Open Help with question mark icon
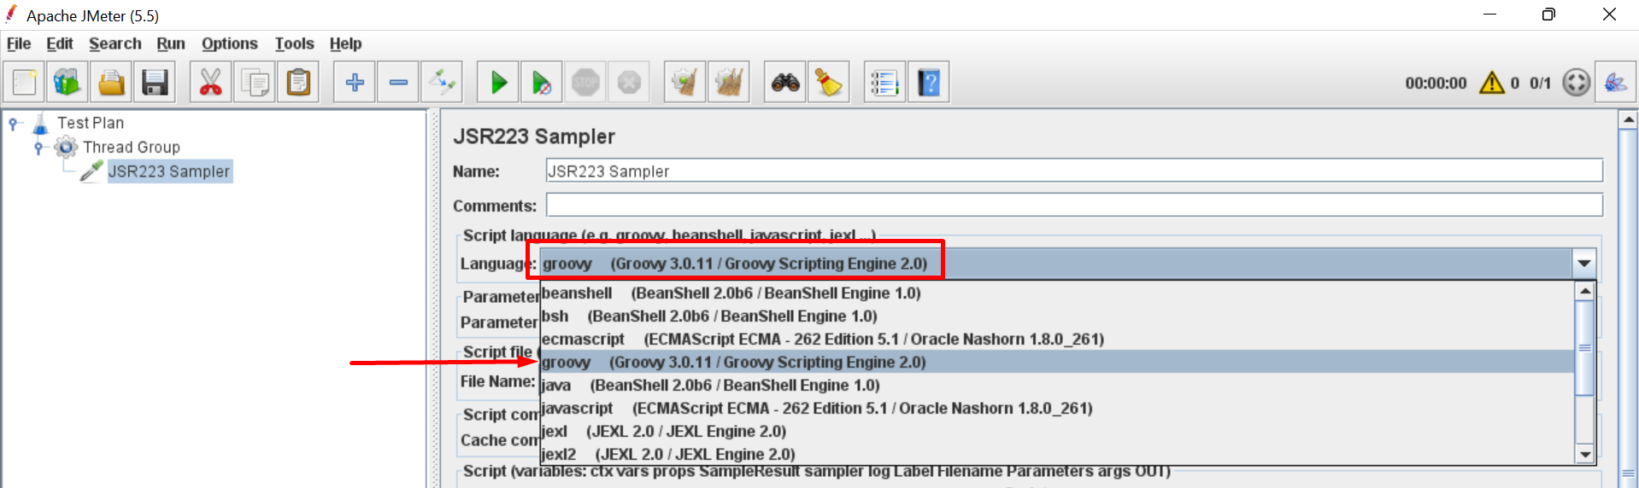 tap(929, 83)
